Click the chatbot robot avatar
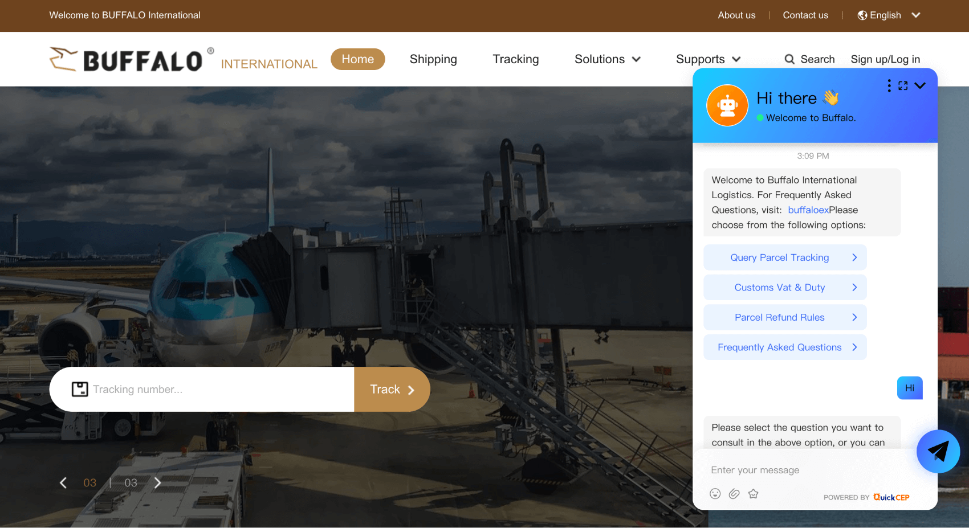969x528 pixels. 727,105
